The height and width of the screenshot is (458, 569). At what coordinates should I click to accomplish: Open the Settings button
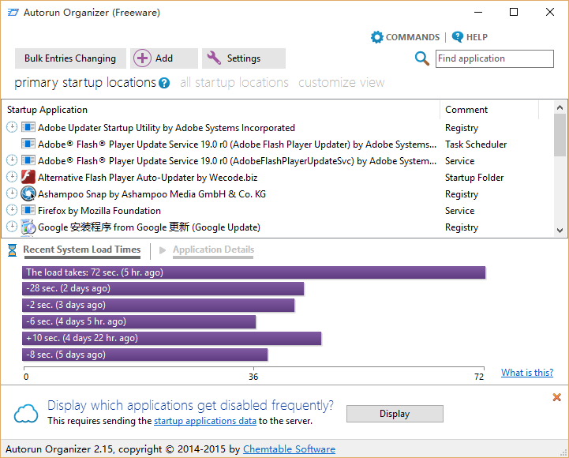[x=244, y=58]
